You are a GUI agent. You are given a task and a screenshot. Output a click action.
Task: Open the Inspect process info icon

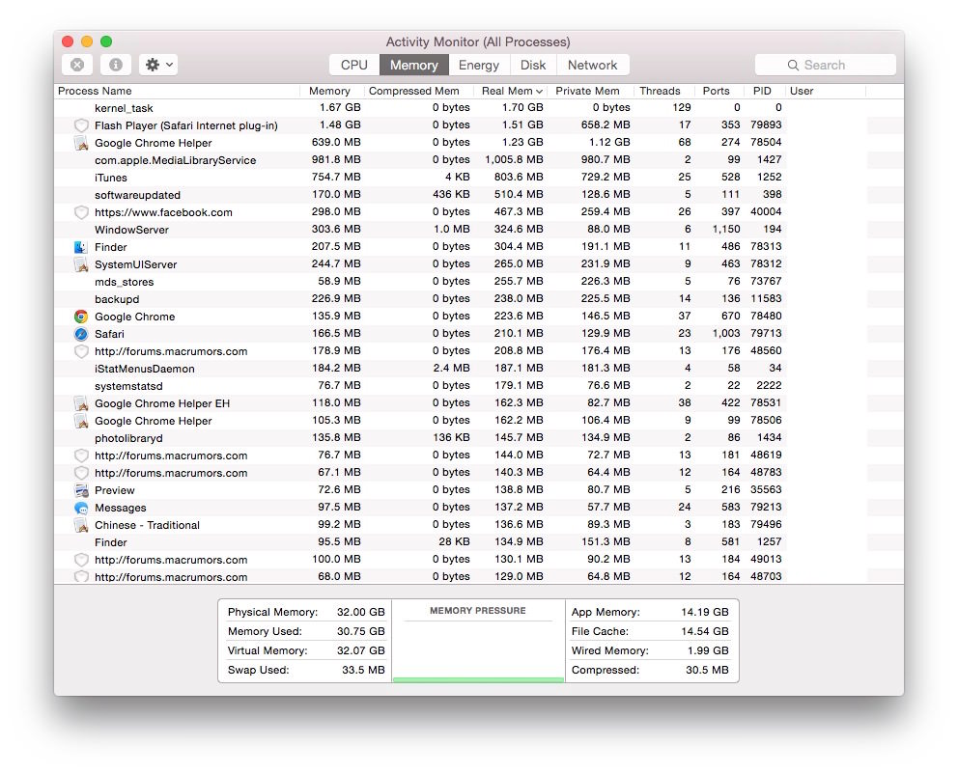(x=116, y=65)
